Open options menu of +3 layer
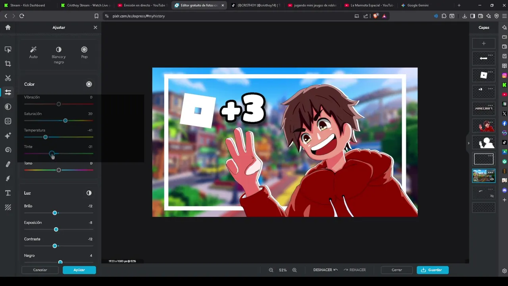This screenshot has height=286, width=508. [x=491, y=89]
